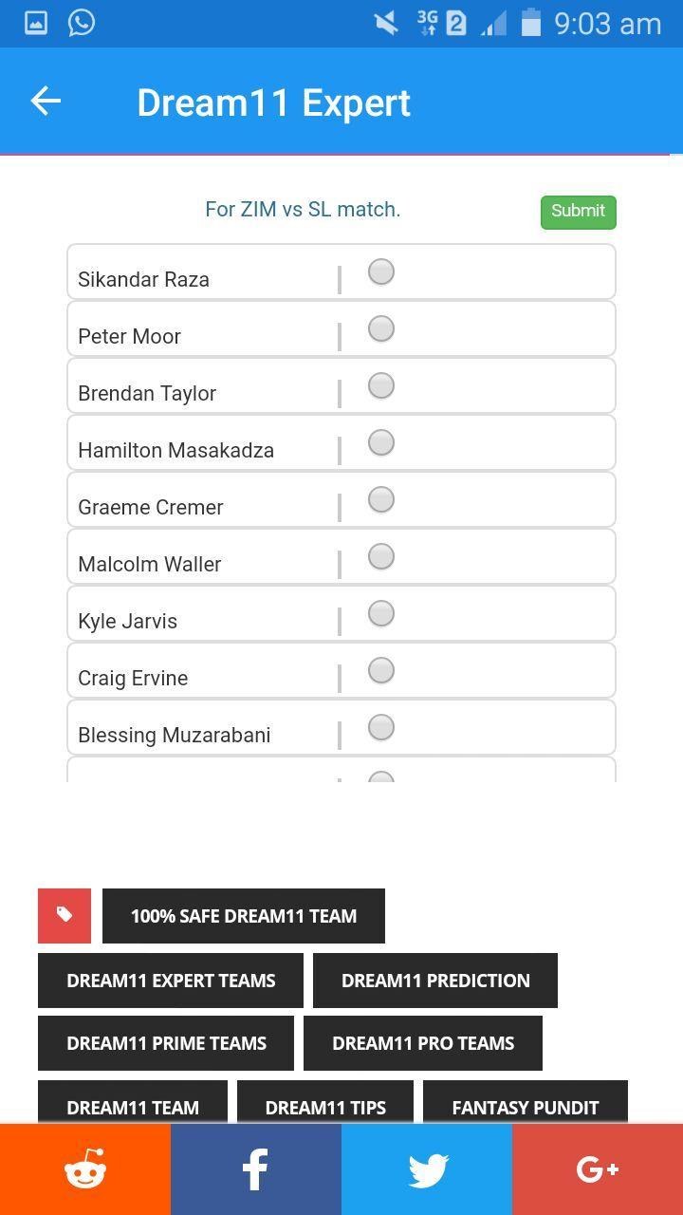Open the 100% Safe Dream11 Team tag
Image resolution: width=683 pixels, height=1215 pixels.
pyautogui.click(x=244, y=916)
